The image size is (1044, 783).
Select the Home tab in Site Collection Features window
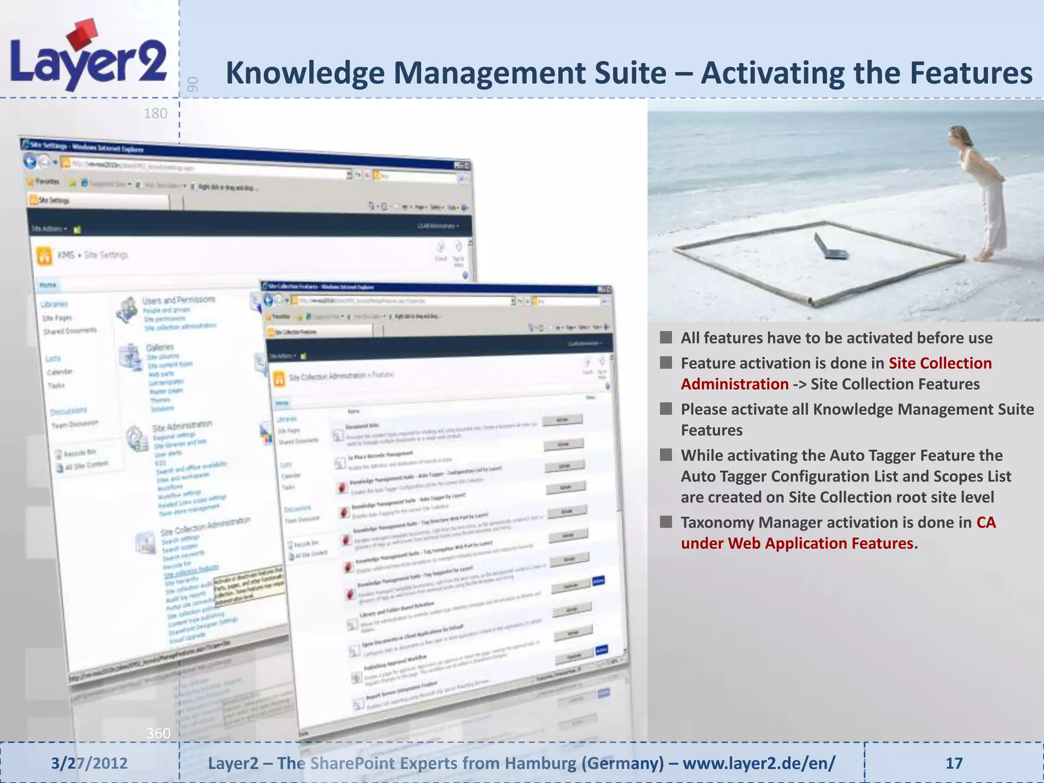pos(282,403)
